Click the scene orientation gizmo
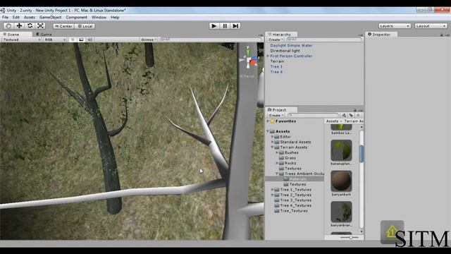 [x=248, y=60]
